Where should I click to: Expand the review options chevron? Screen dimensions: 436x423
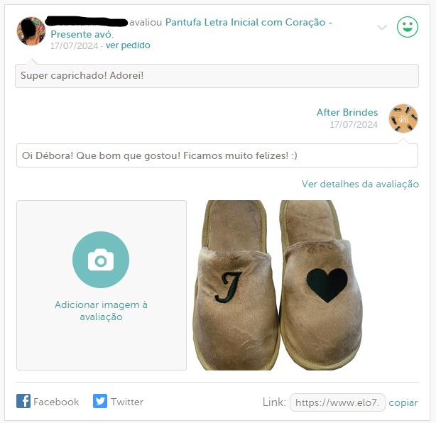tap(382, 27)
